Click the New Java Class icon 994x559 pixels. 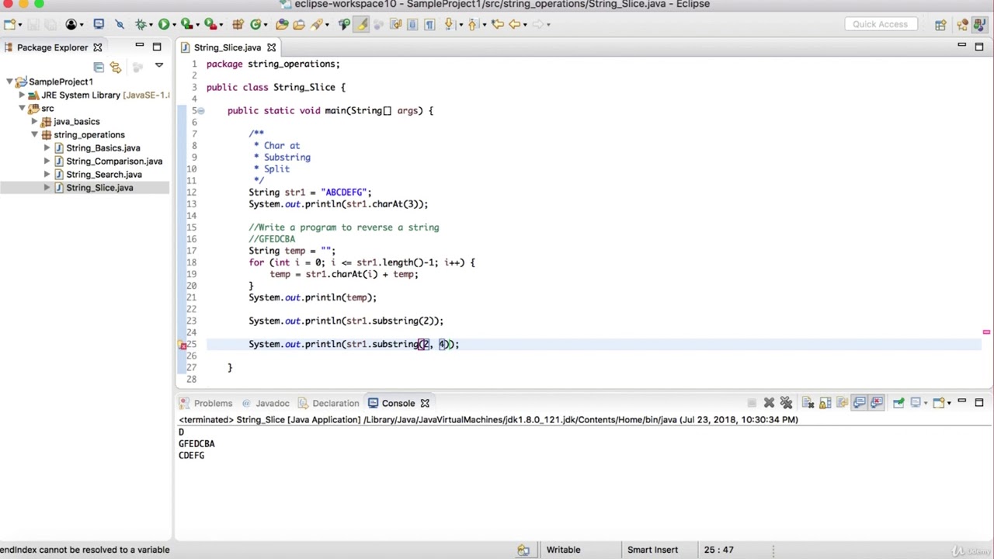(255, 24)
